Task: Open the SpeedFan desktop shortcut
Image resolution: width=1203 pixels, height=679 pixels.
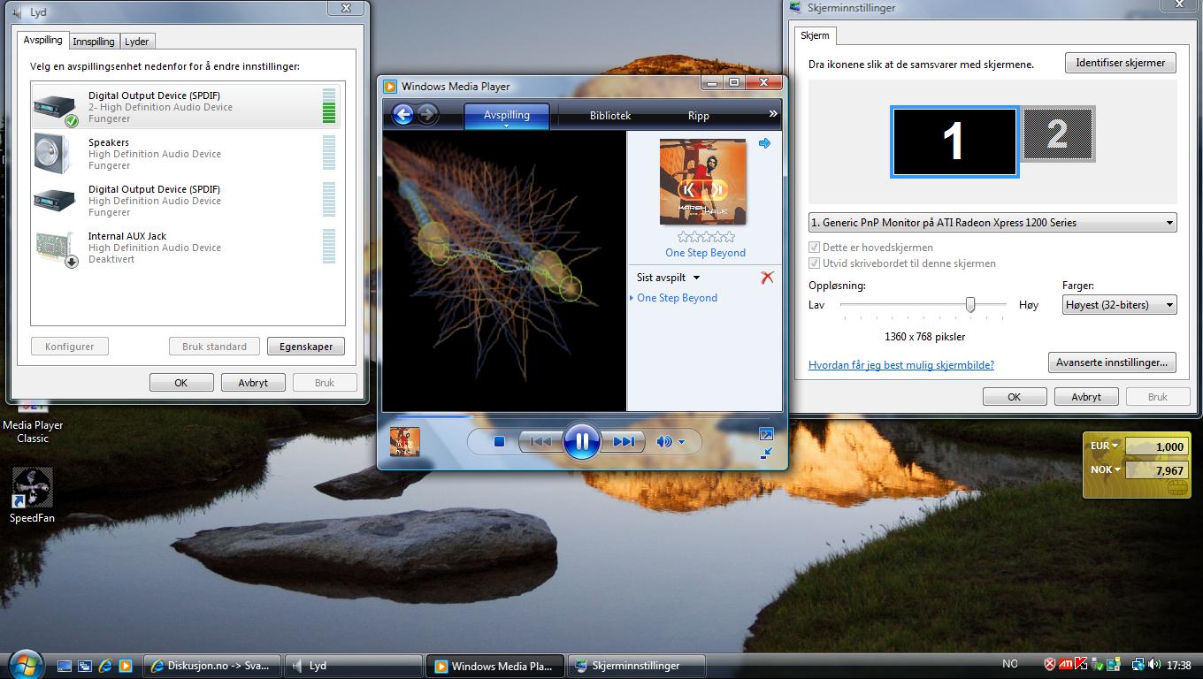Action: (x=33, y=495)
